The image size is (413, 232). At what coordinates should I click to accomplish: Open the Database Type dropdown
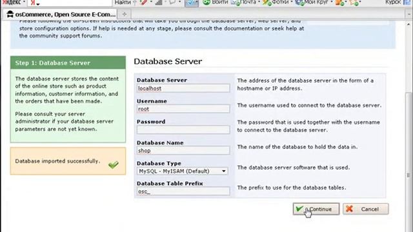click(182, 171)
